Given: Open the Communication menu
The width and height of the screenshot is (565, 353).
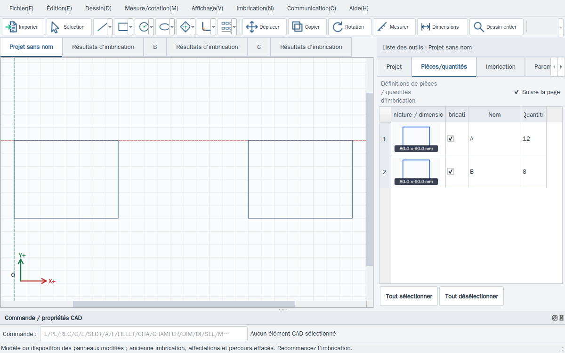Looking at the screenshot, I should pos(312,8).
